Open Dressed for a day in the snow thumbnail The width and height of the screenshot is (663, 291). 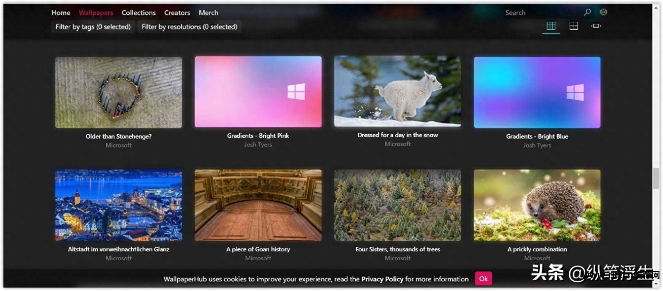pyautogui.click(x=397, y=91)
